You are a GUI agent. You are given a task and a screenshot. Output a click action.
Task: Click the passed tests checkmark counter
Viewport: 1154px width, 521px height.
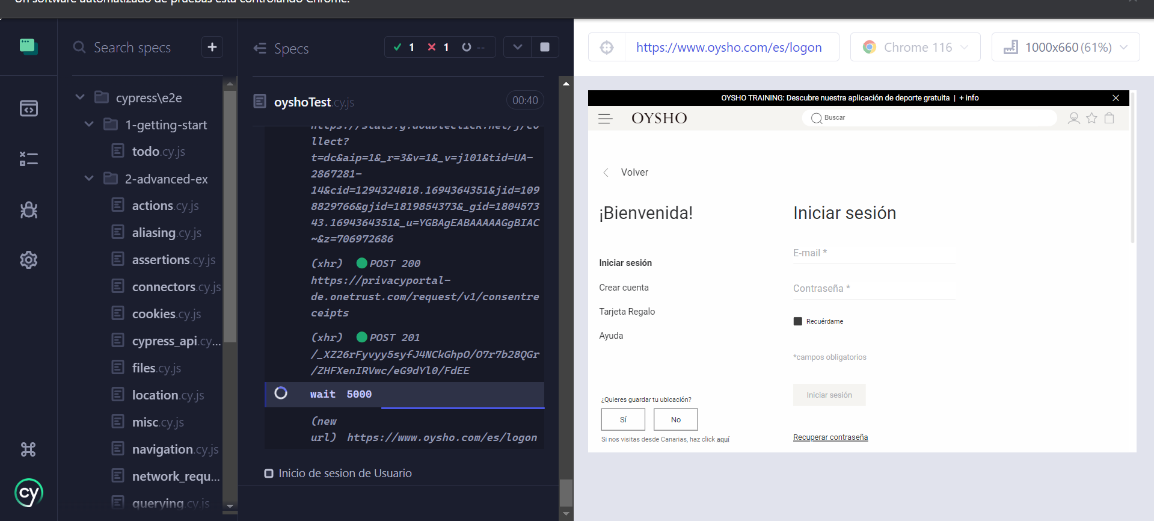[404, 47]
